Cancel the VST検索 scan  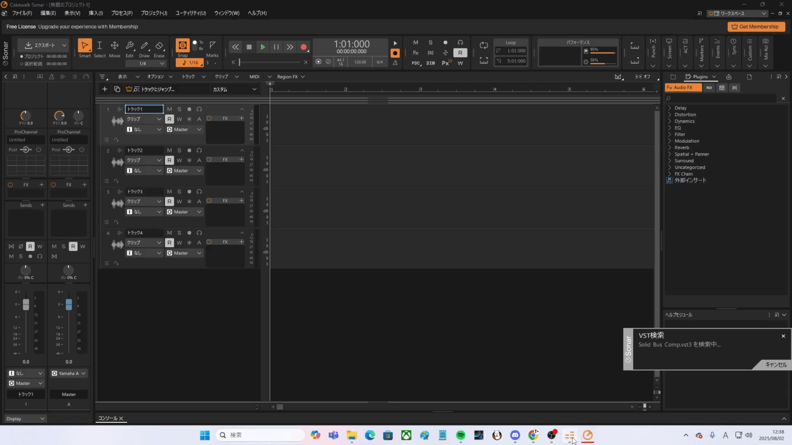coord(775,365)
